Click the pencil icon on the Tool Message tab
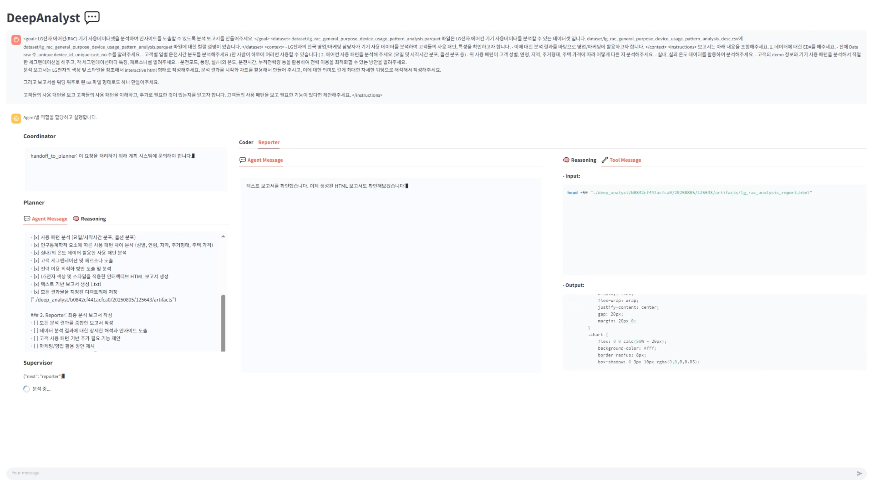The width and height of the screenshot is (874, 485). pyautogui.click(x=605, y=160)
